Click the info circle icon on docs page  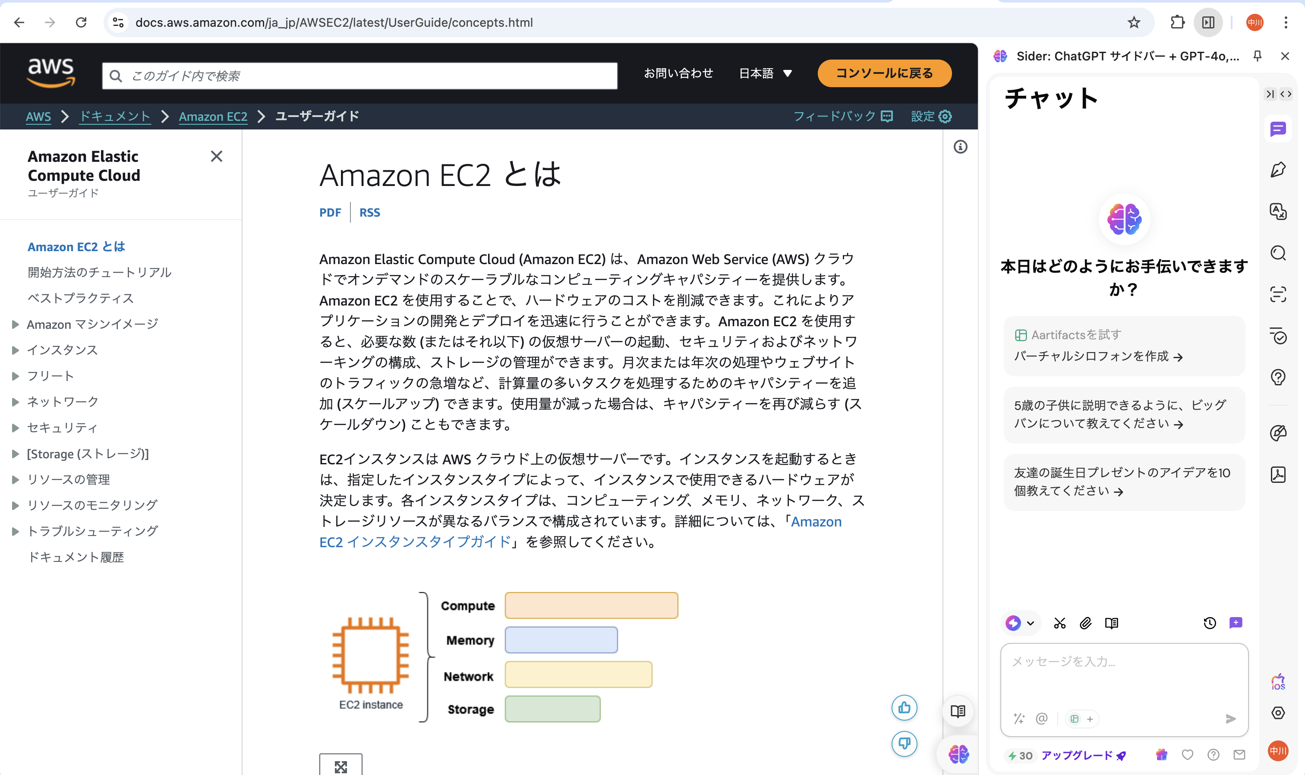960,147
